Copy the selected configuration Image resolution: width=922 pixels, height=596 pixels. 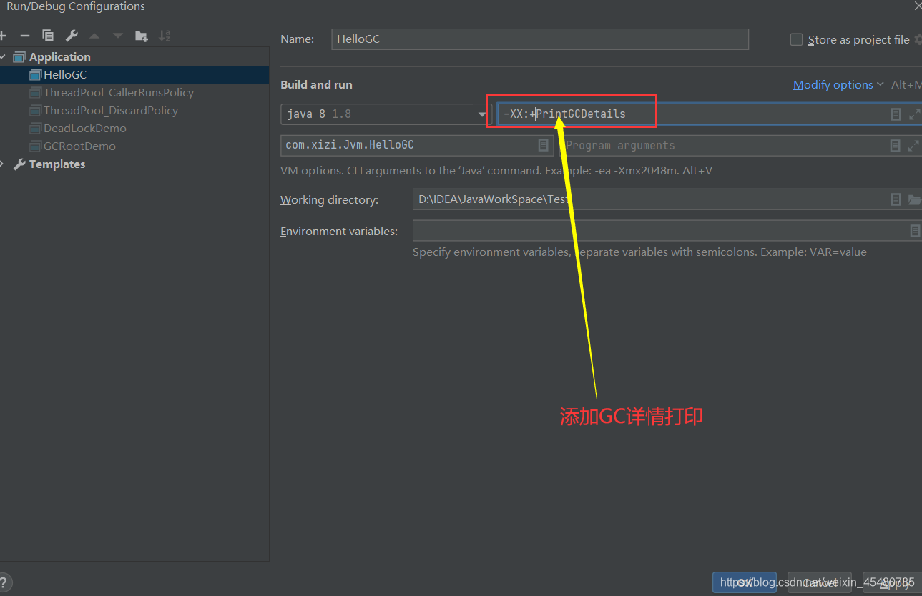tap(48, 36)
